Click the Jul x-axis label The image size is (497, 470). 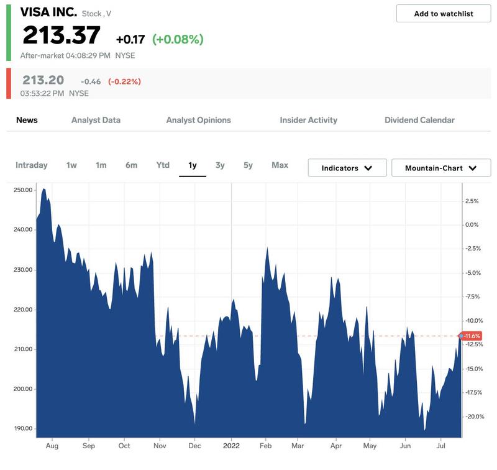[x=441, y=446]
